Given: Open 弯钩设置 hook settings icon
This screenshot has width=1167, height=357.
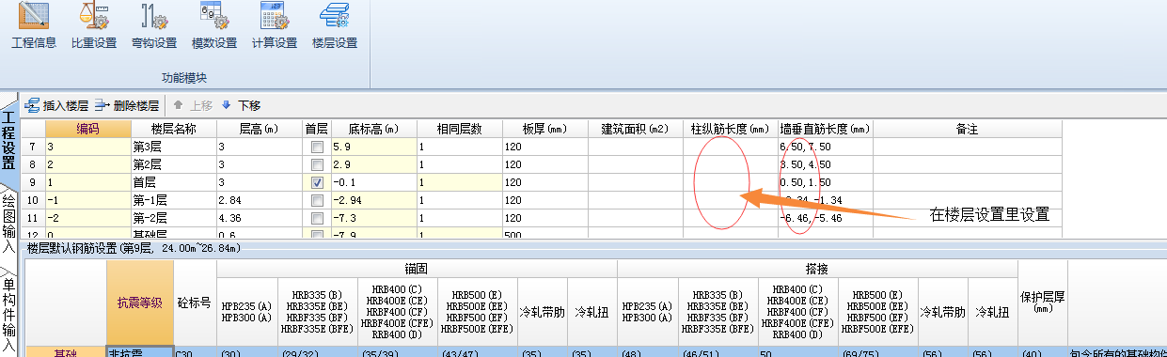Looking at the screenshot, I should click(153, 26).
